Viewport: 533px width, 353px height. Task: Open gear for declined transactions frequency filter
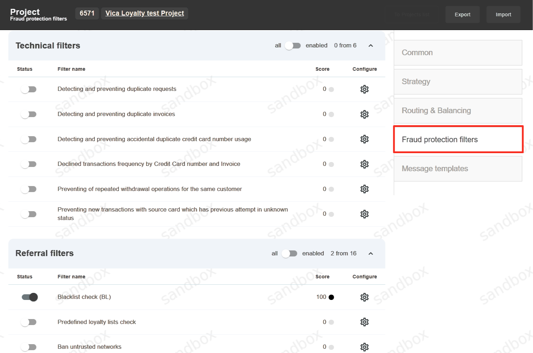click(364, 164)
